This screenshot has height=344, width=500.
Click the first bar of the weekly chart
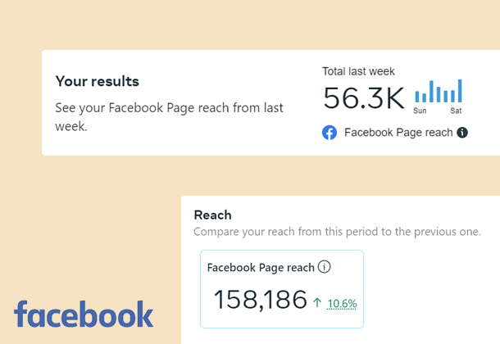[416, 97]
